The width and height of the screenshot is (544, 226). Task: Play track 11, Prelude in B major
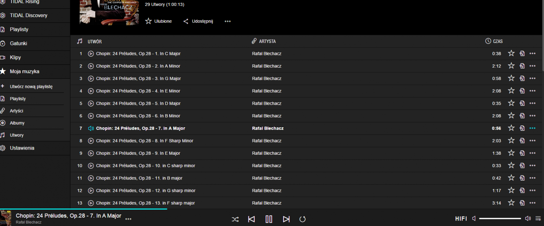(x=91, y=178)
